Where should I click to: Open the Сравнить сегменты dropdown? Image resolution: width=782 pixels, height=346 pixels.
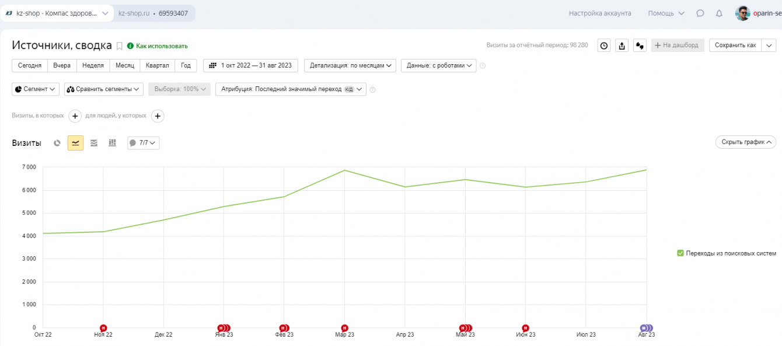[x=104, y=89]
